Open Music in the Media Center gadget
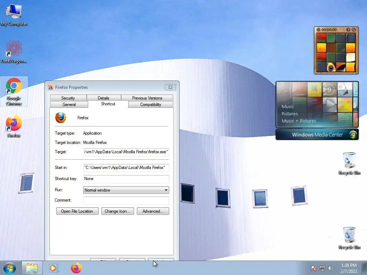 (x=288, y=107)
